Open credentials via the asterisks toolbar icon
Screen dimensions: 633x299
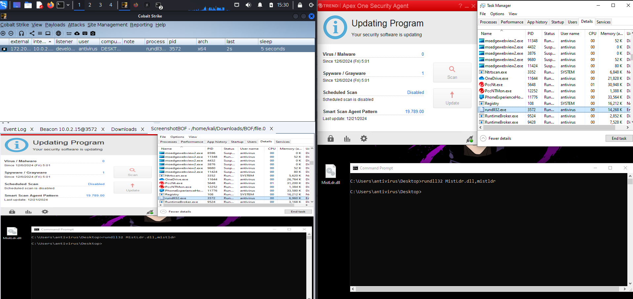[x=69, y=33]
